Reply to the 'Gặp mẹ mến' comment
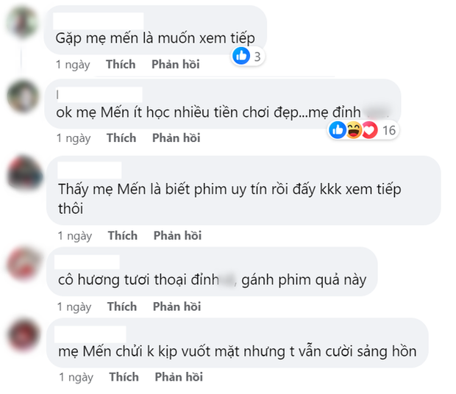Viewport: 456px width, 394px height. (x=175, y=65)
